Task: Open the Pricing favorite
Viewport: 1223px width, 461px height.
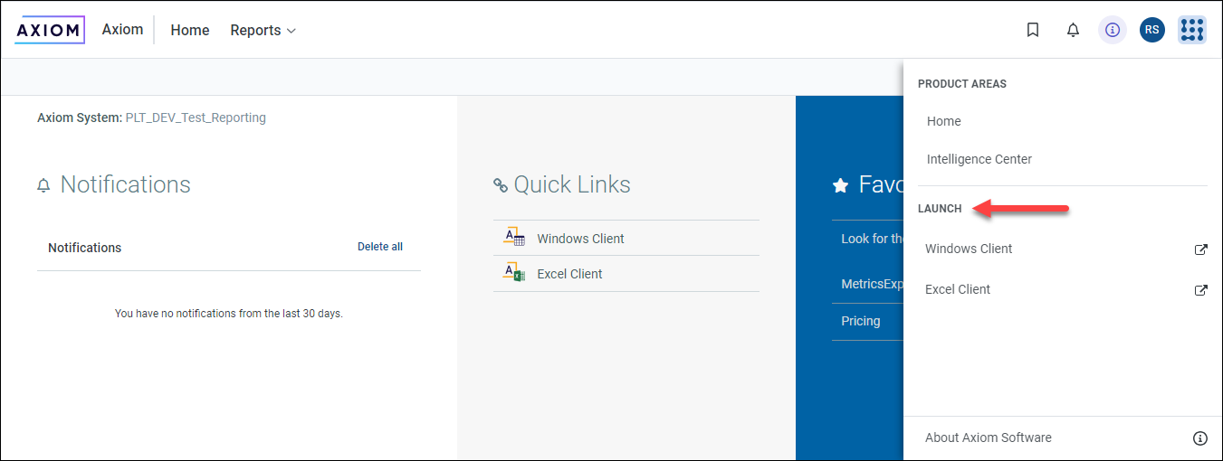Action: coord(860,321)
